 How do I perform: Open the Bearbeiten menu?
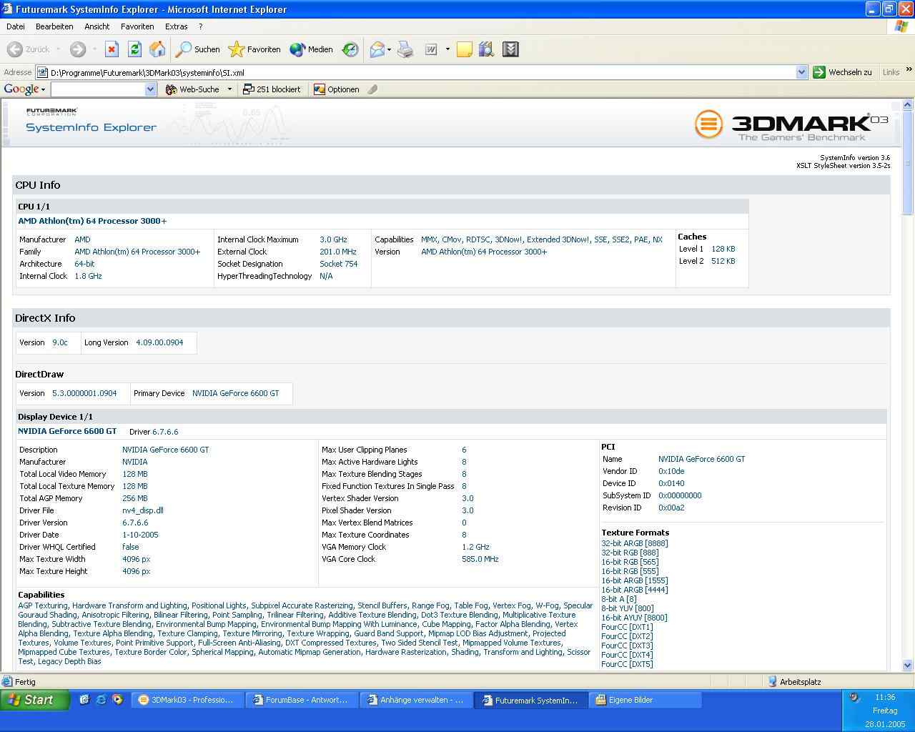pyautogui.click(x=54, y=26)
